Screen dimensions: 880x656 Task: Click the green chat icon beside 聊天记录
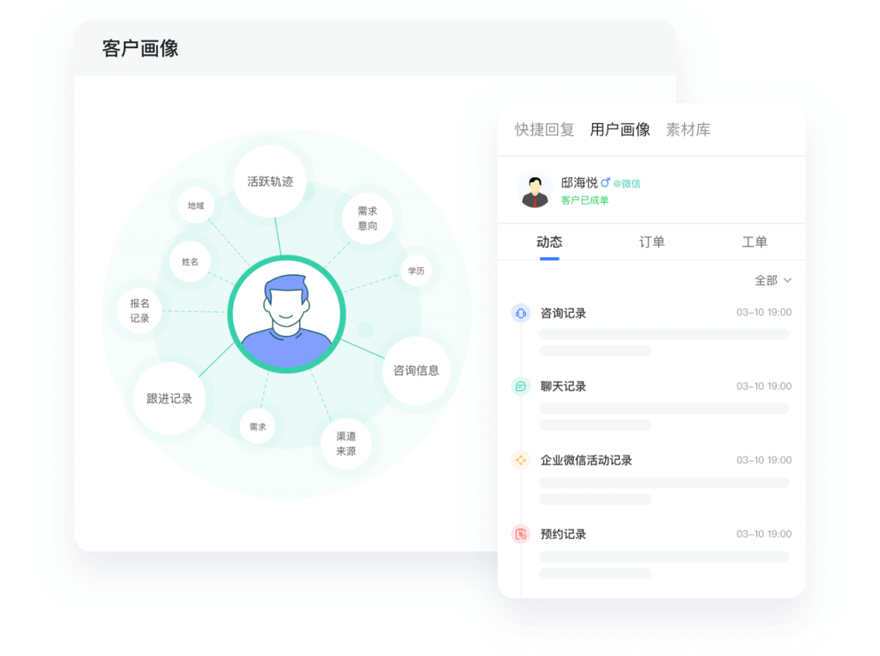[x=521, y=386]
